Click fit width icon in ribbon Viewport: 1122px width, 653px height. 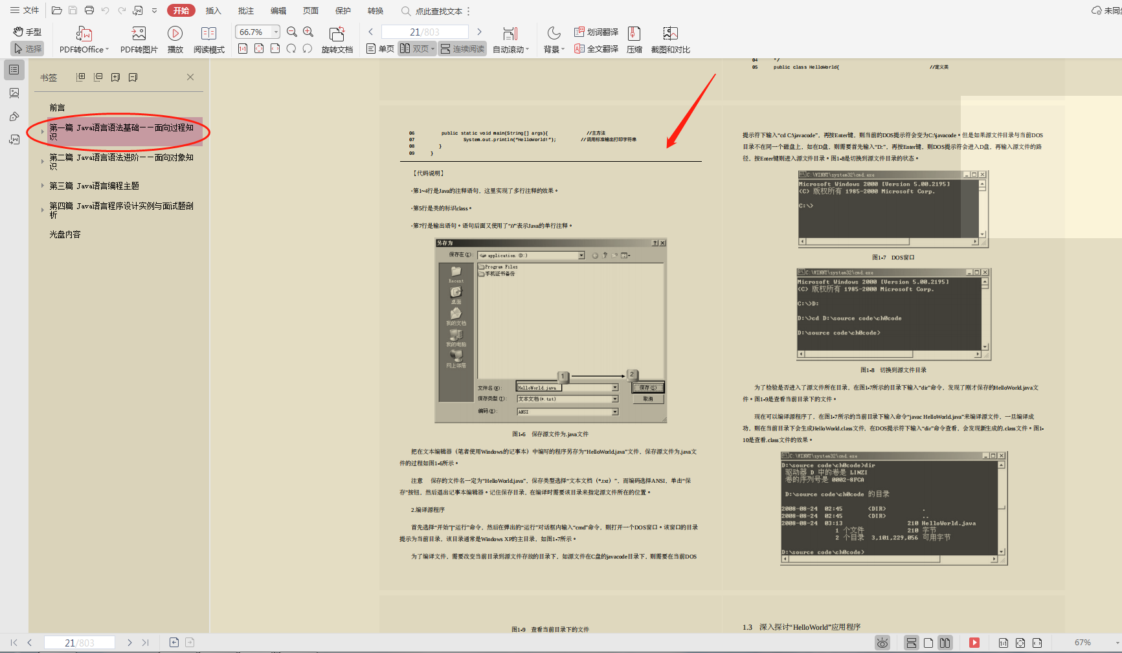click(x=275, y=49)
